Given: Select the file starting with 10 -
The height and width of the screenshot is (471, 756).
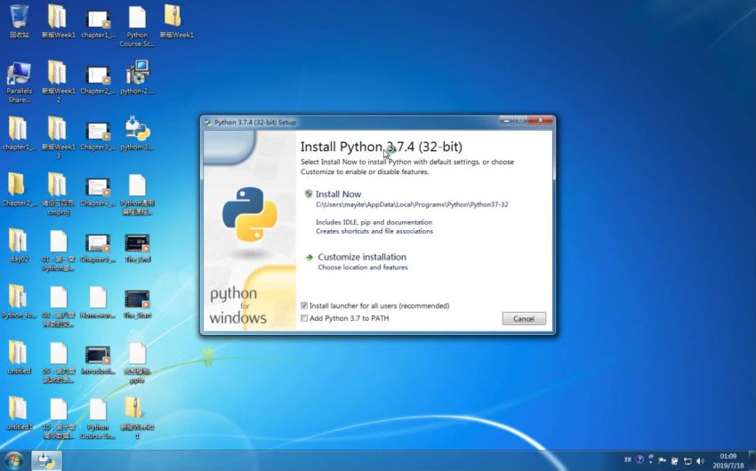Looking at the screenshot, I should pyautogui.click(x=58, y=418).
